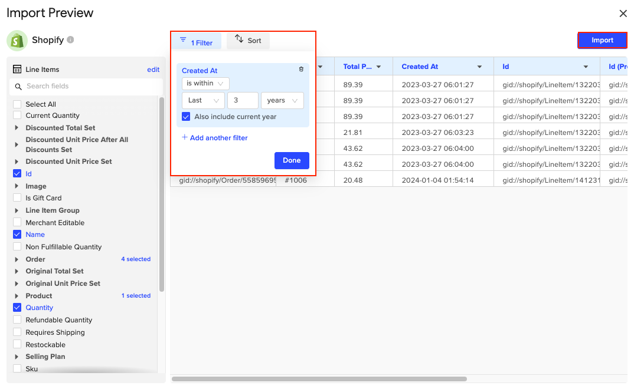This screenshot has width=634, height=389.
Task: Click Add another filter link
Action: click(x=215, y=138)
